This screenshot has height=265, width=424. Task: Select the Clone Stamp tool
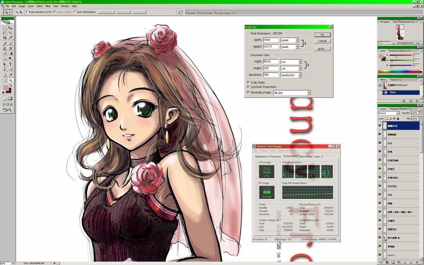pos(5,48)
